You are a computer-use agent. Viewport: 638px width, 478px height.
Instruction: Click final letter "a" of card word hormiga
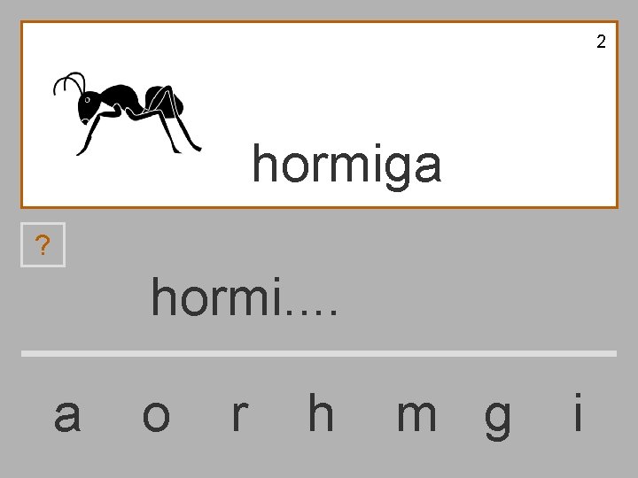point(429,166)
